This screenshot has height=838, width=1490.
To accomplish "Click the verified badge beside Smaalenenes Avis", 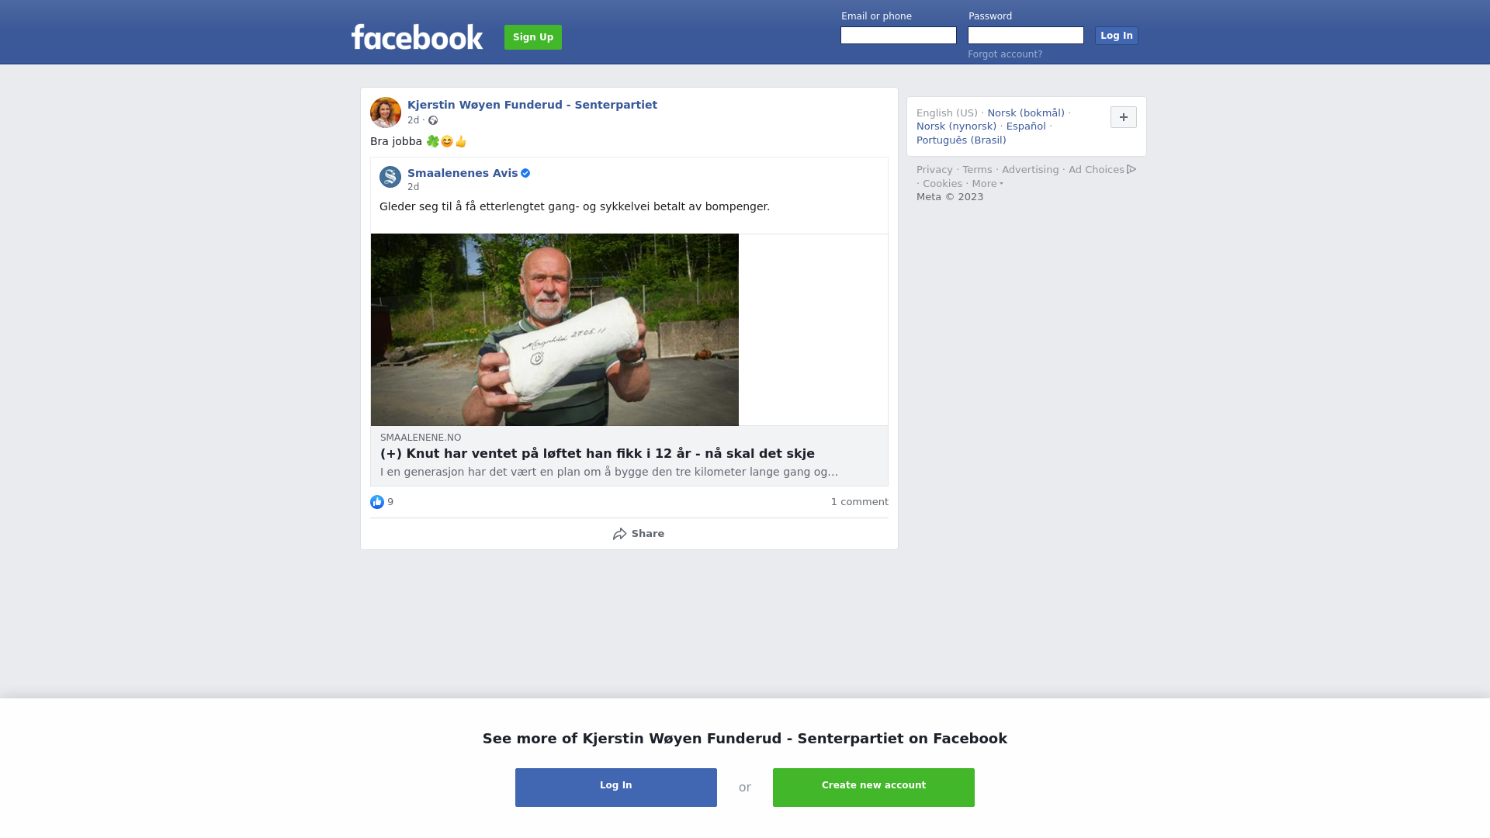I will [x=525, y=173].
